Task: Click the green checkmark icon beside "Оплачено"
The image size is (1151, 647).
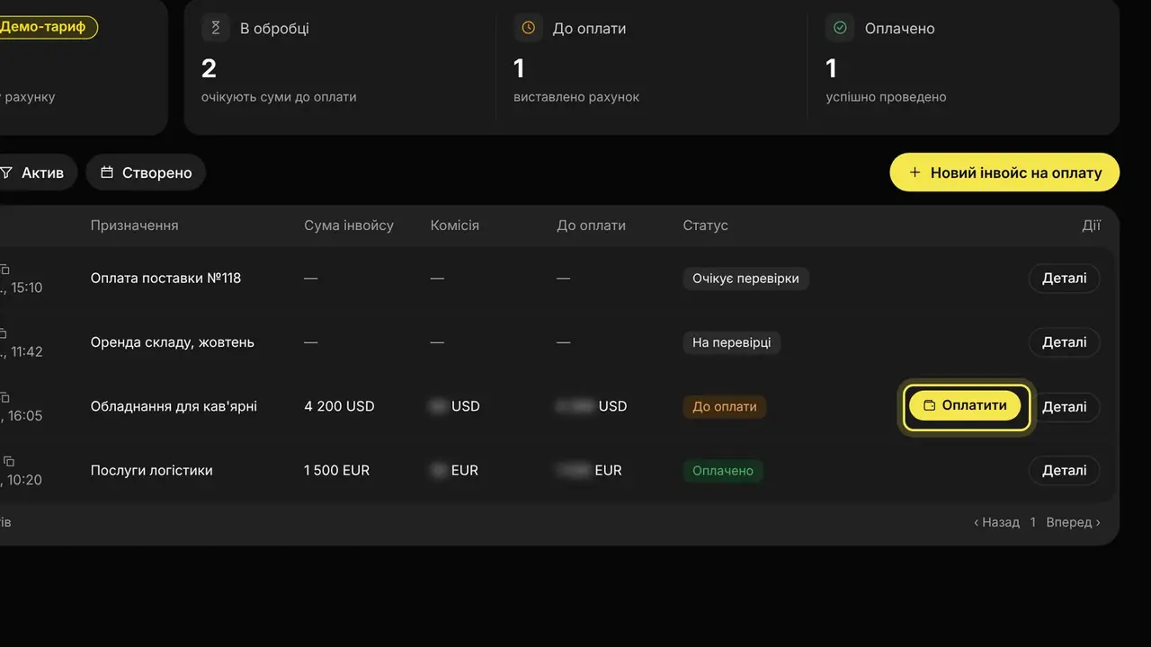Action: pos(840,28)
